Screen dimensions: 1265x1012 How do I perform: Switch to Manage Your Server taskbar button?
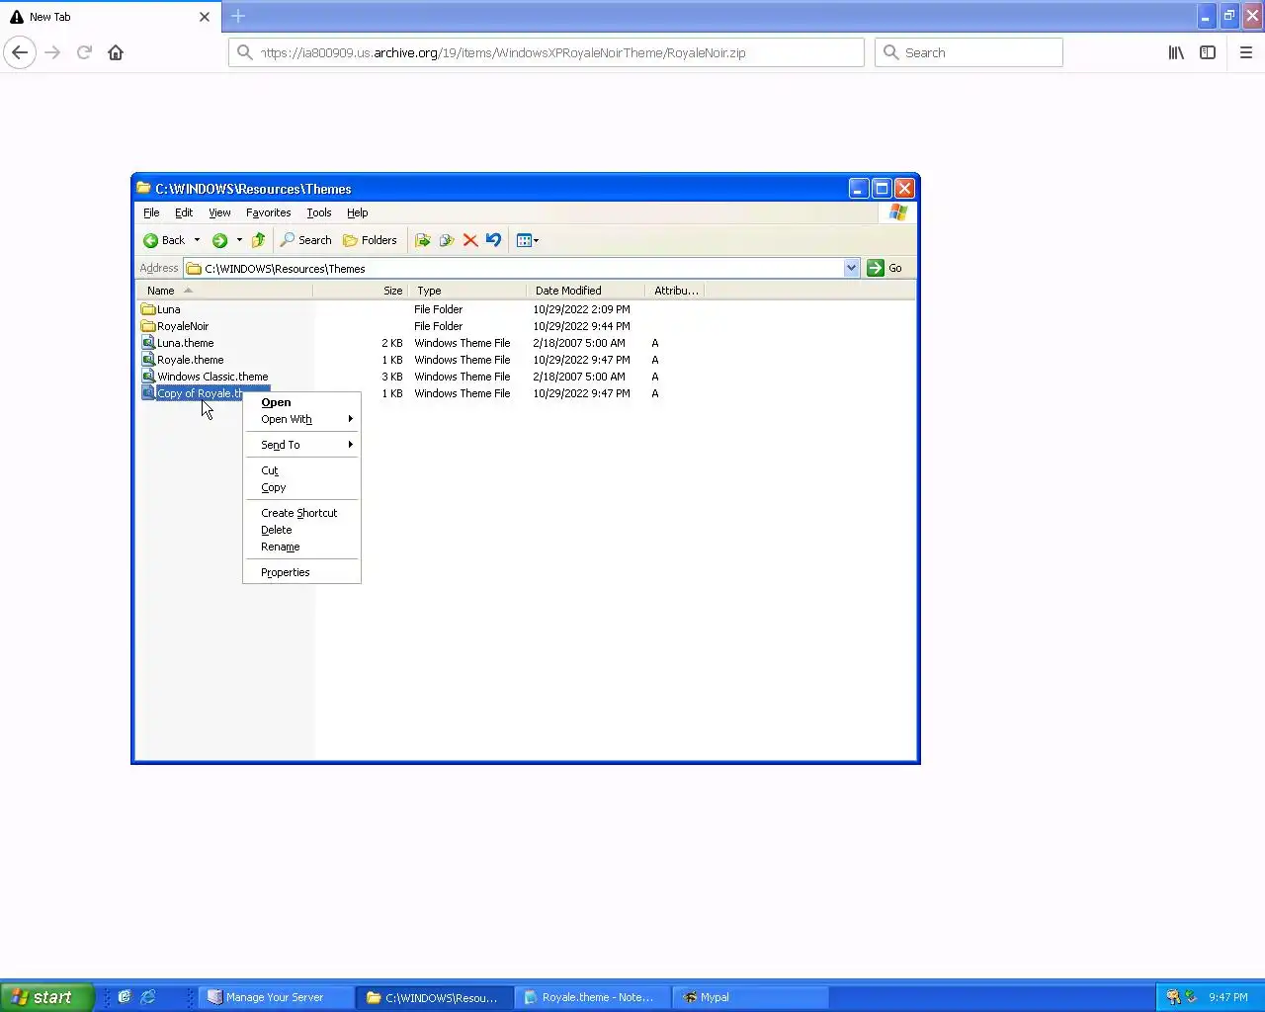coord(278,997)
